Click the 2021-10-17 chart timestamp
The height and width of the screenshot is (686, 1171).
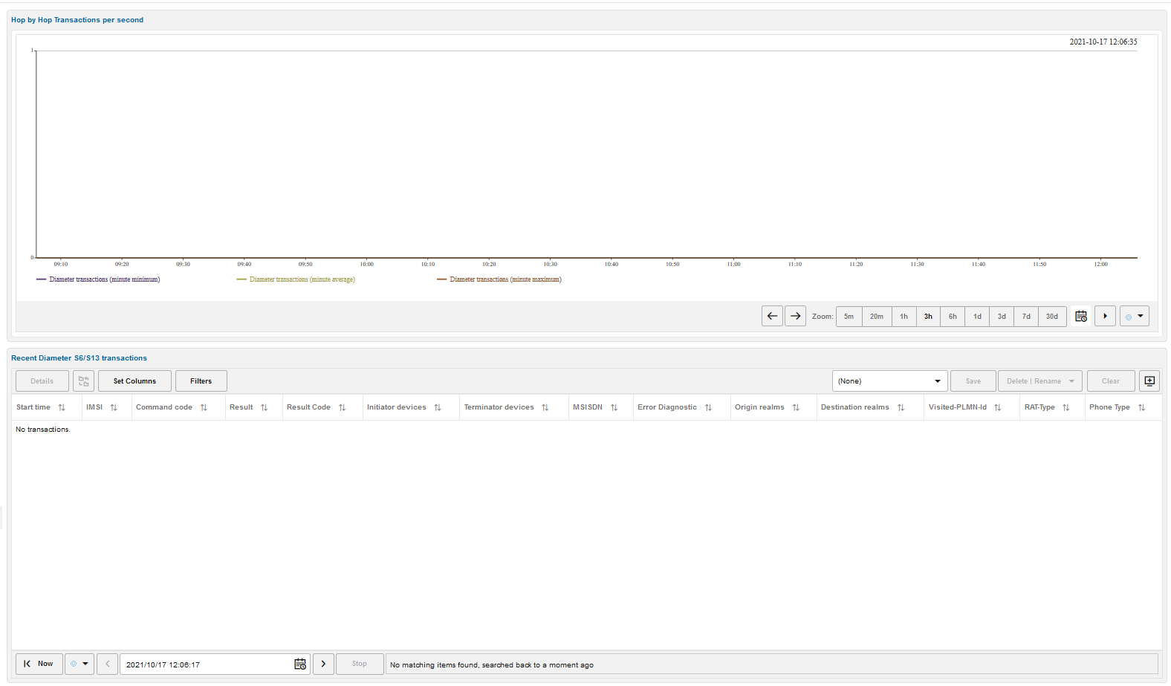[1103, 42]
